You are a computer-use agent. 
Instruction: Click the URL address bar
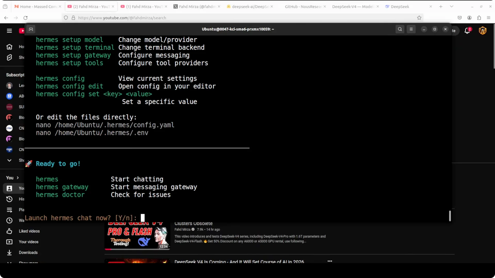coord(242,18)
